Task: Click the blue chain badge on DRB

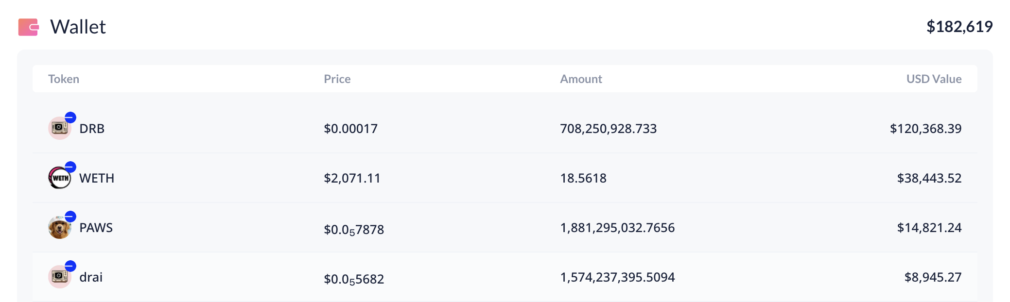Action: (x=70, y=117)
